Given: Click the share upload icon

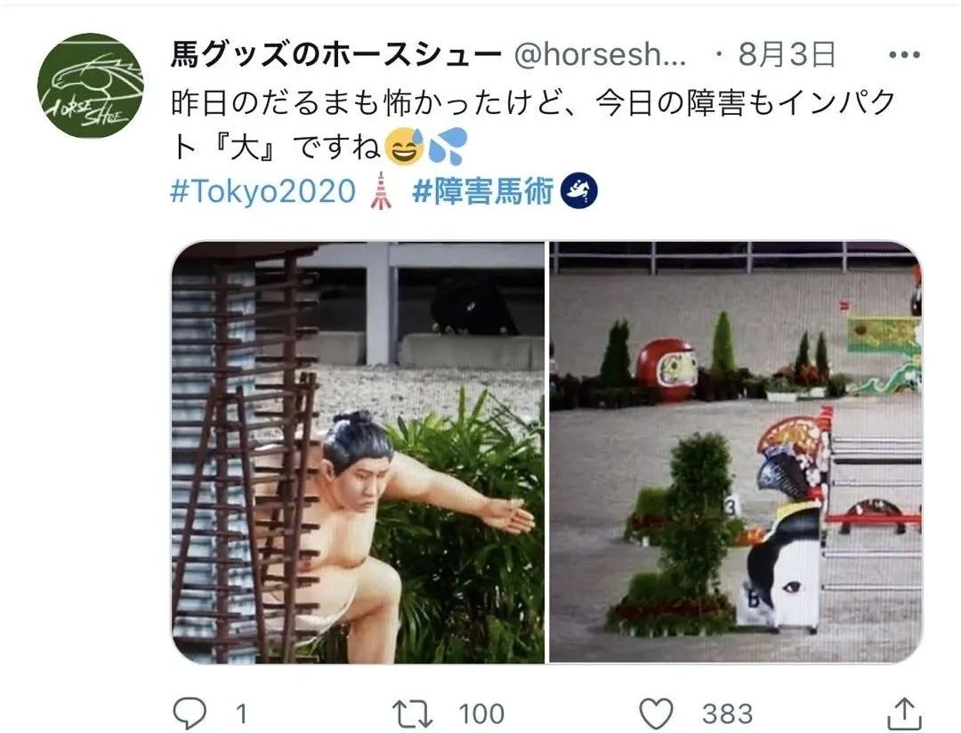Looking at the screenshot, I should (x=905, y=713).
